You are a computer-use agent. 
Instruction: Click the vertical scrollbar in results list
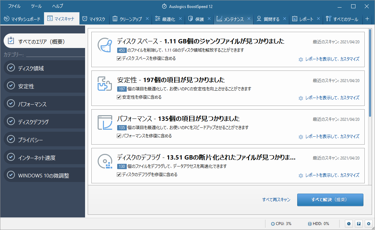370,73
